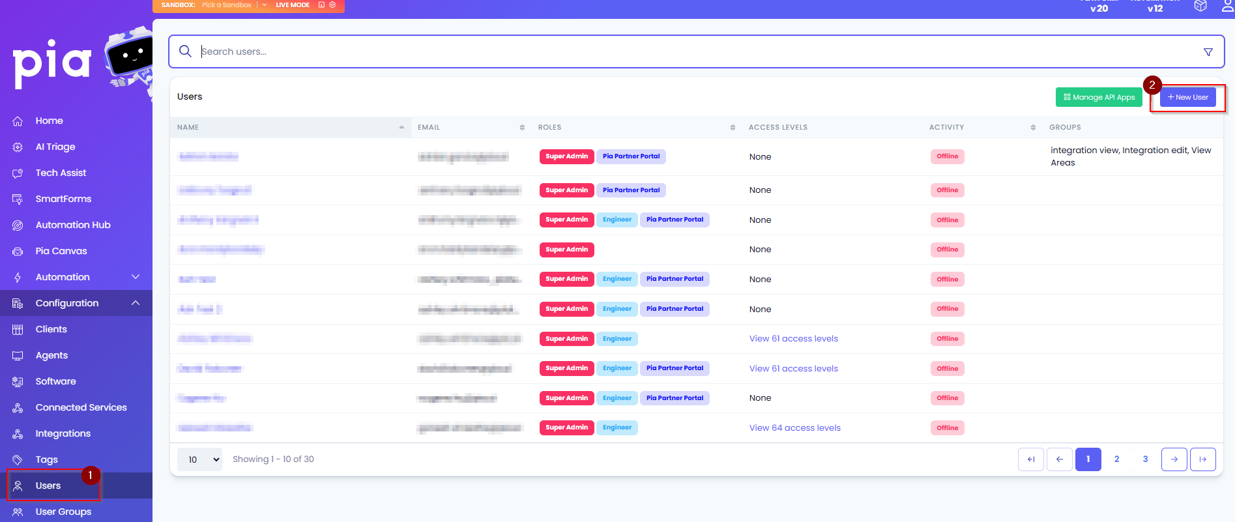Open the rows-per-page dropdown showing 10
Screen dimensions: 1235x522
point(199,459)
